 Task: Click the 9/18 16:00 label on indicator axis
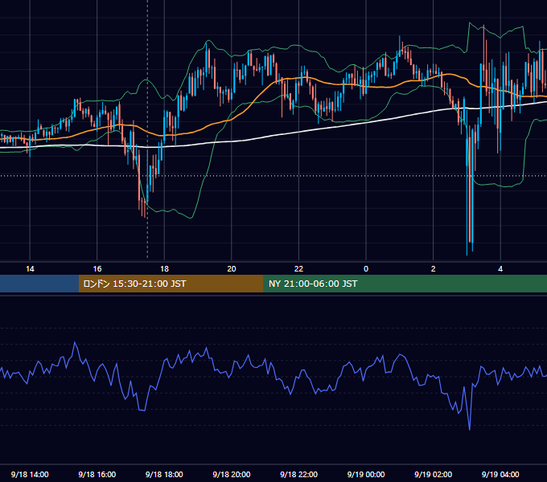click(x=97, y=474)
